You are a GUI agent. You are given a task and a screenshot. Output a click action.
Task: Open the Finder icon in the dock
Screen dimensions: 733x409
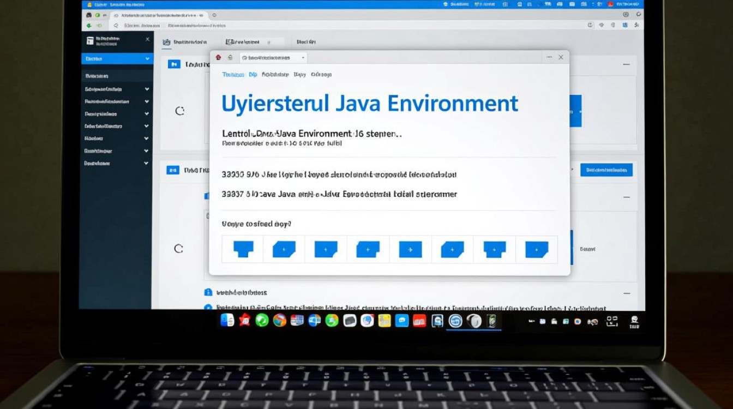[227, 321]
